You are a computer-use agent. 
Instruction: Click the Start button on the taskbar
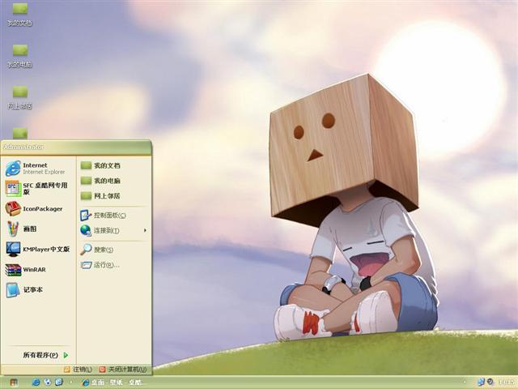13,382
